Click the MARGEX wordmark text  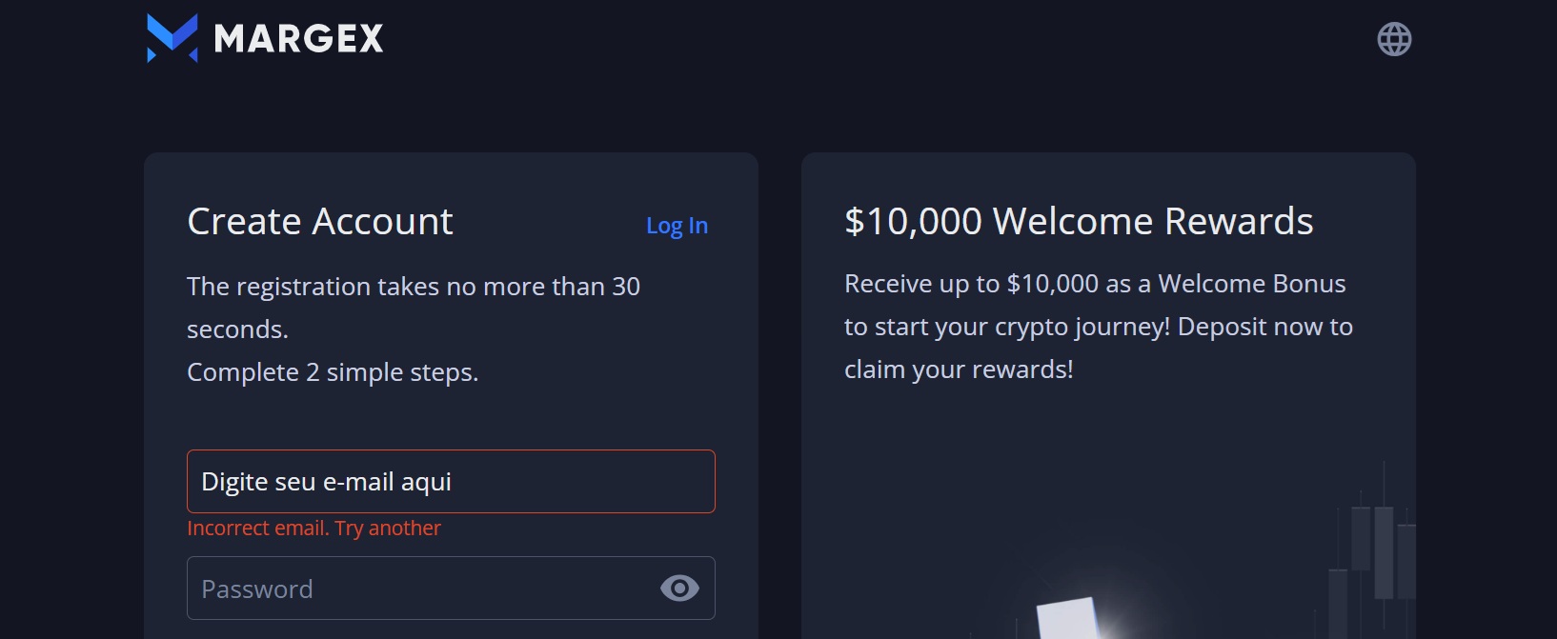click(x=298, y=39)
